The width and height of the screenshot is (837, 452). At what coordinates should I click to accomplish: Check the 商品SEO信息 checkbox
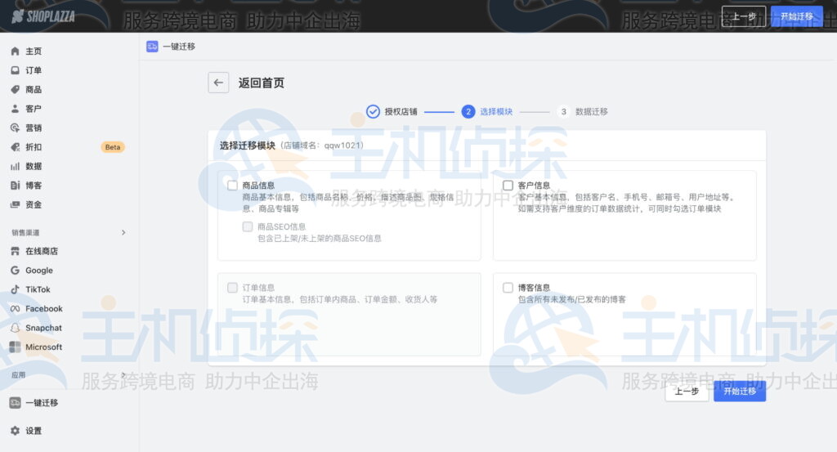point(247,226)
